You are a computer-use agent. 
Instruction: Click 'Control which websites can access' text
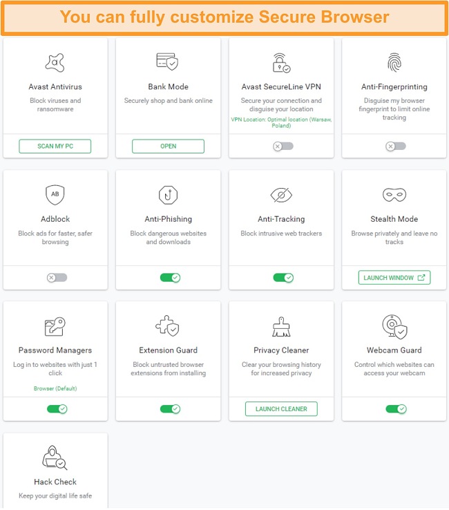[394, 369]
